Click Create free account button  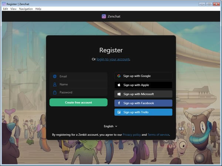pos(78,102)
